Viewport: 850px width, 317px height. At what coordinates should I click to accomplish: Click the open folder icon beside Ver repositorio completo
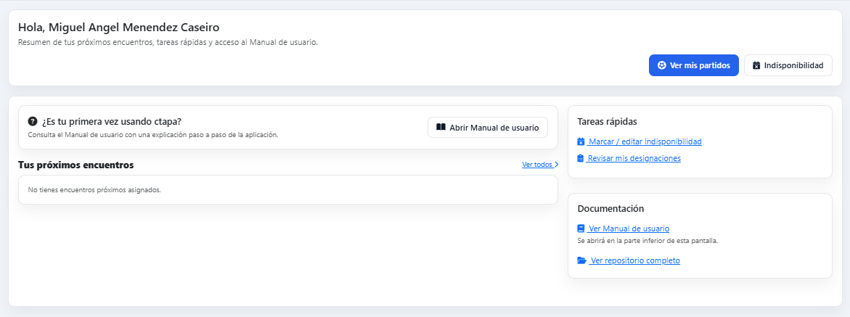tap(581, 260)
